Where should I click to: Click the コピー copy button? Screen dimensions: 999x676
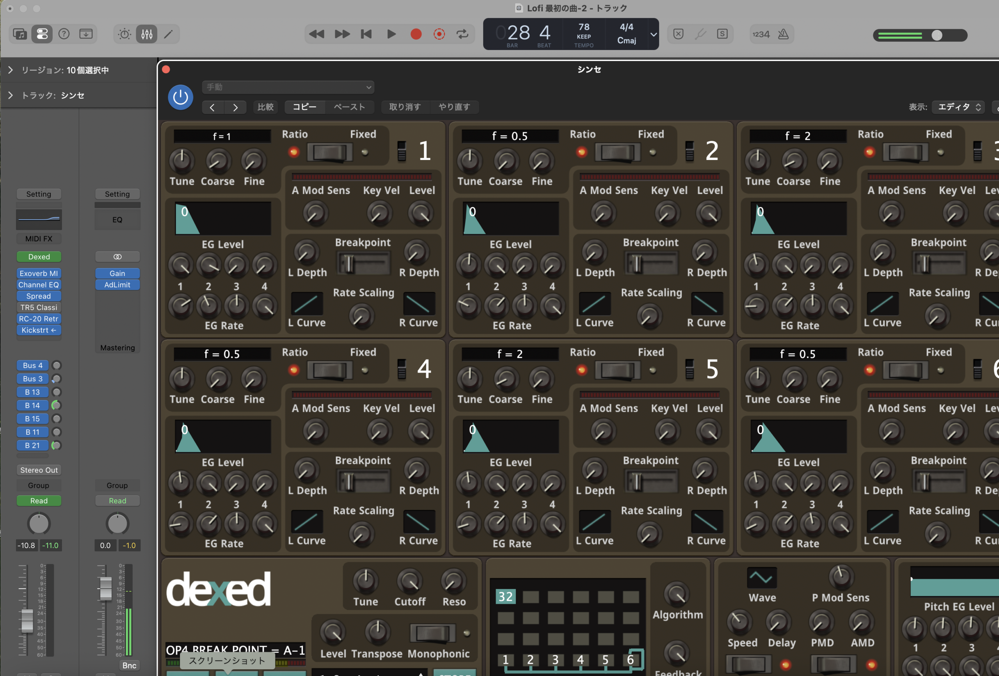tap(304, 107)
